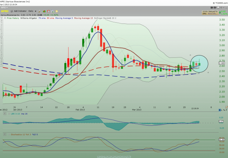This screenshot has width=228, height=158.
Task: Select the 79 sma legend label
Action: coord(42,18)
